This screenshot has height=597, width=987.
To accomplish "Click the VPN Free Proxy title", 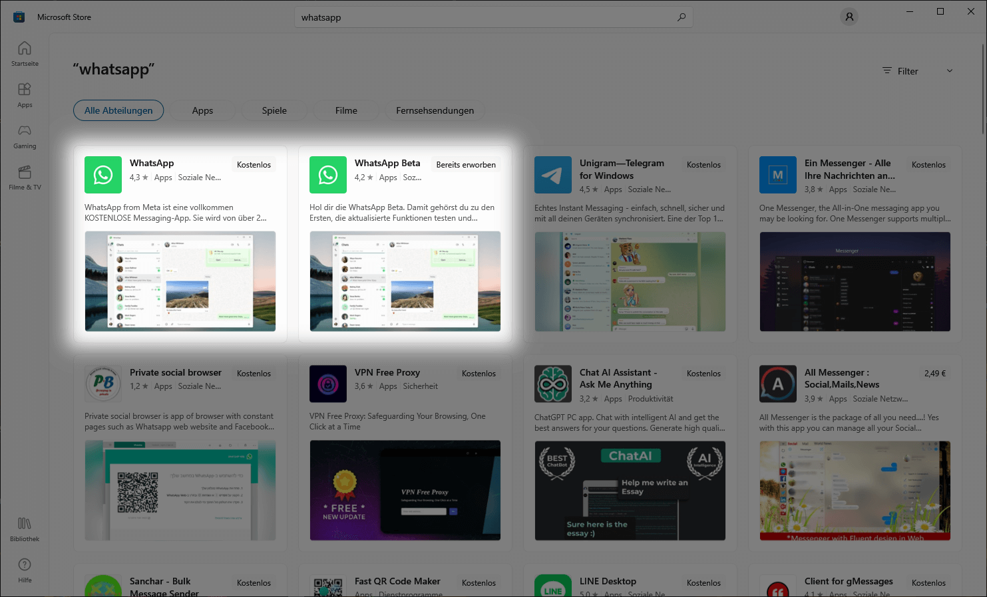I will (x=387, y=372).
